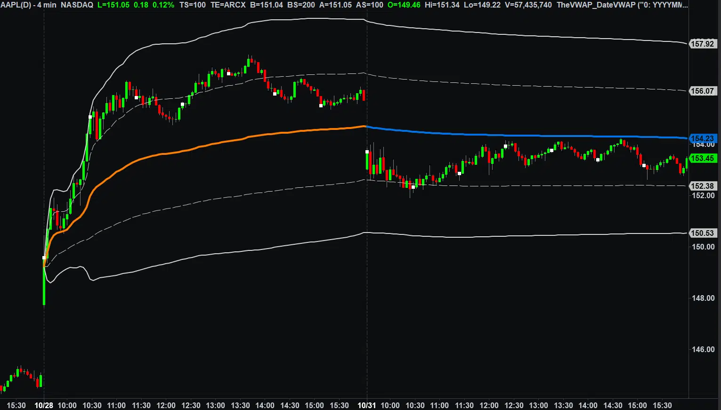Select the A=151.05 ask field
The width and height of the screenshot is (721, 410).
tap(335, 5)
